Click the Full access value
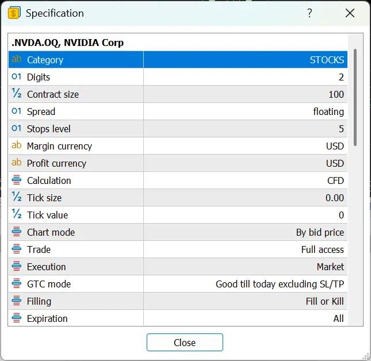Screen dimensions: 371x361 (x=323, y=250)
